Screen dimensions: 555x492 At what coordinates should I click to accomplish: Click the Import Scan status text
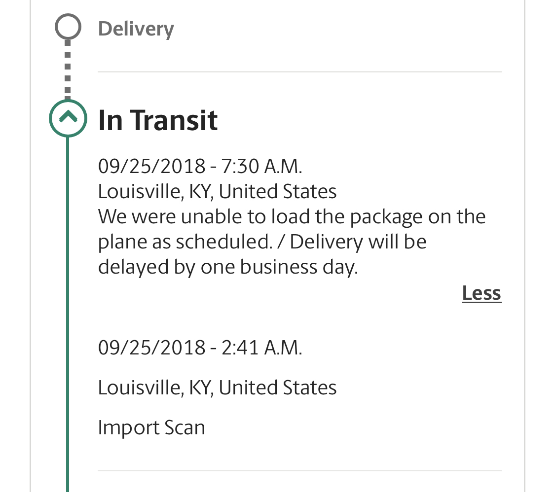pyautogui.click(x=151, y=428)
